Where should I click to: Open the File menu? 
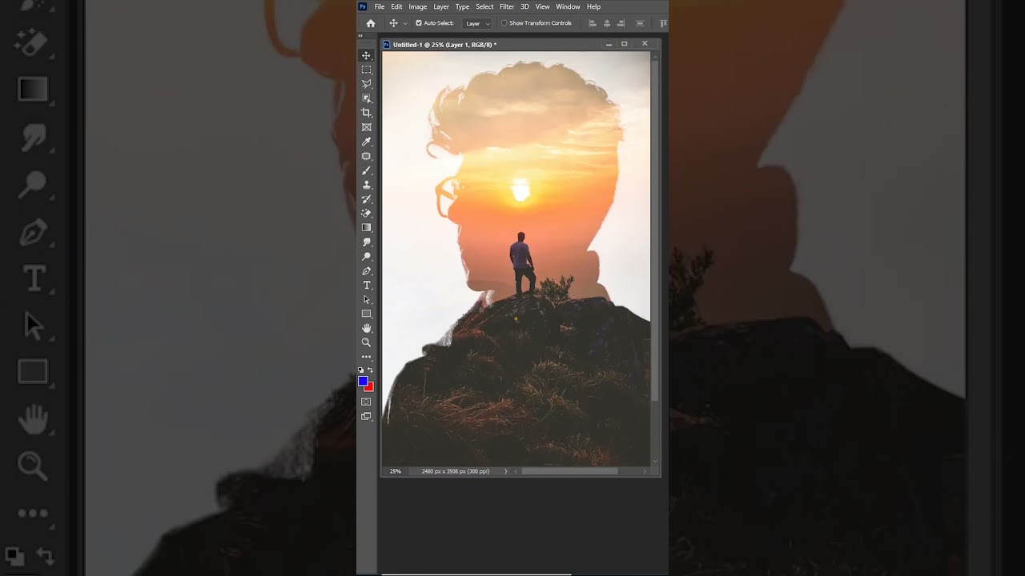(380, 6)
